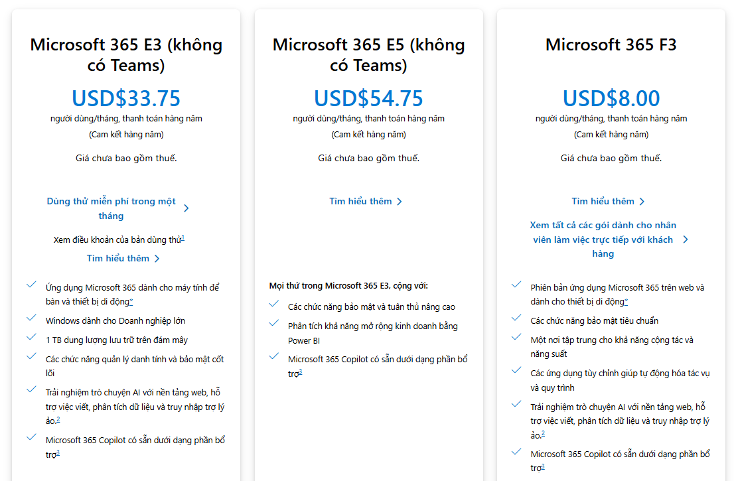Click the checkmark beside Windows dành cho Doanh nghiệp lớn
Image resolution: width=734 pixels, height=481 pixels.
pyautogui.click(x=31, y=318)
